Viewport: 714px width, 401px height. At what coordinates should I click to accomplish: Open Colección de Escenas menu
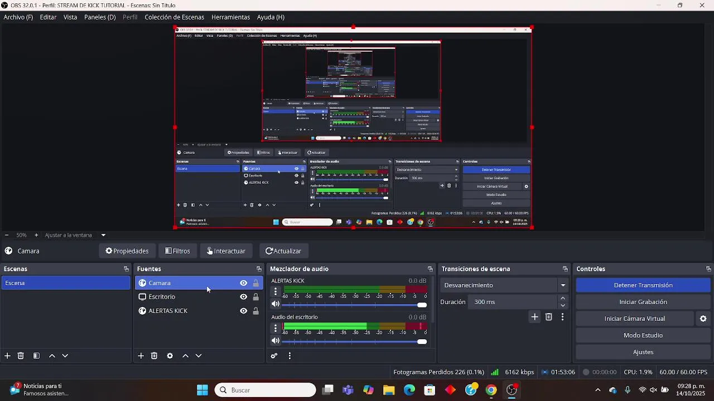[x=174, y=17]
